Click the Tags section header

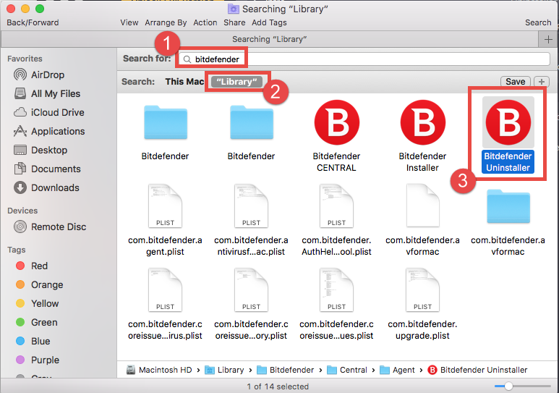coord(16,250)
